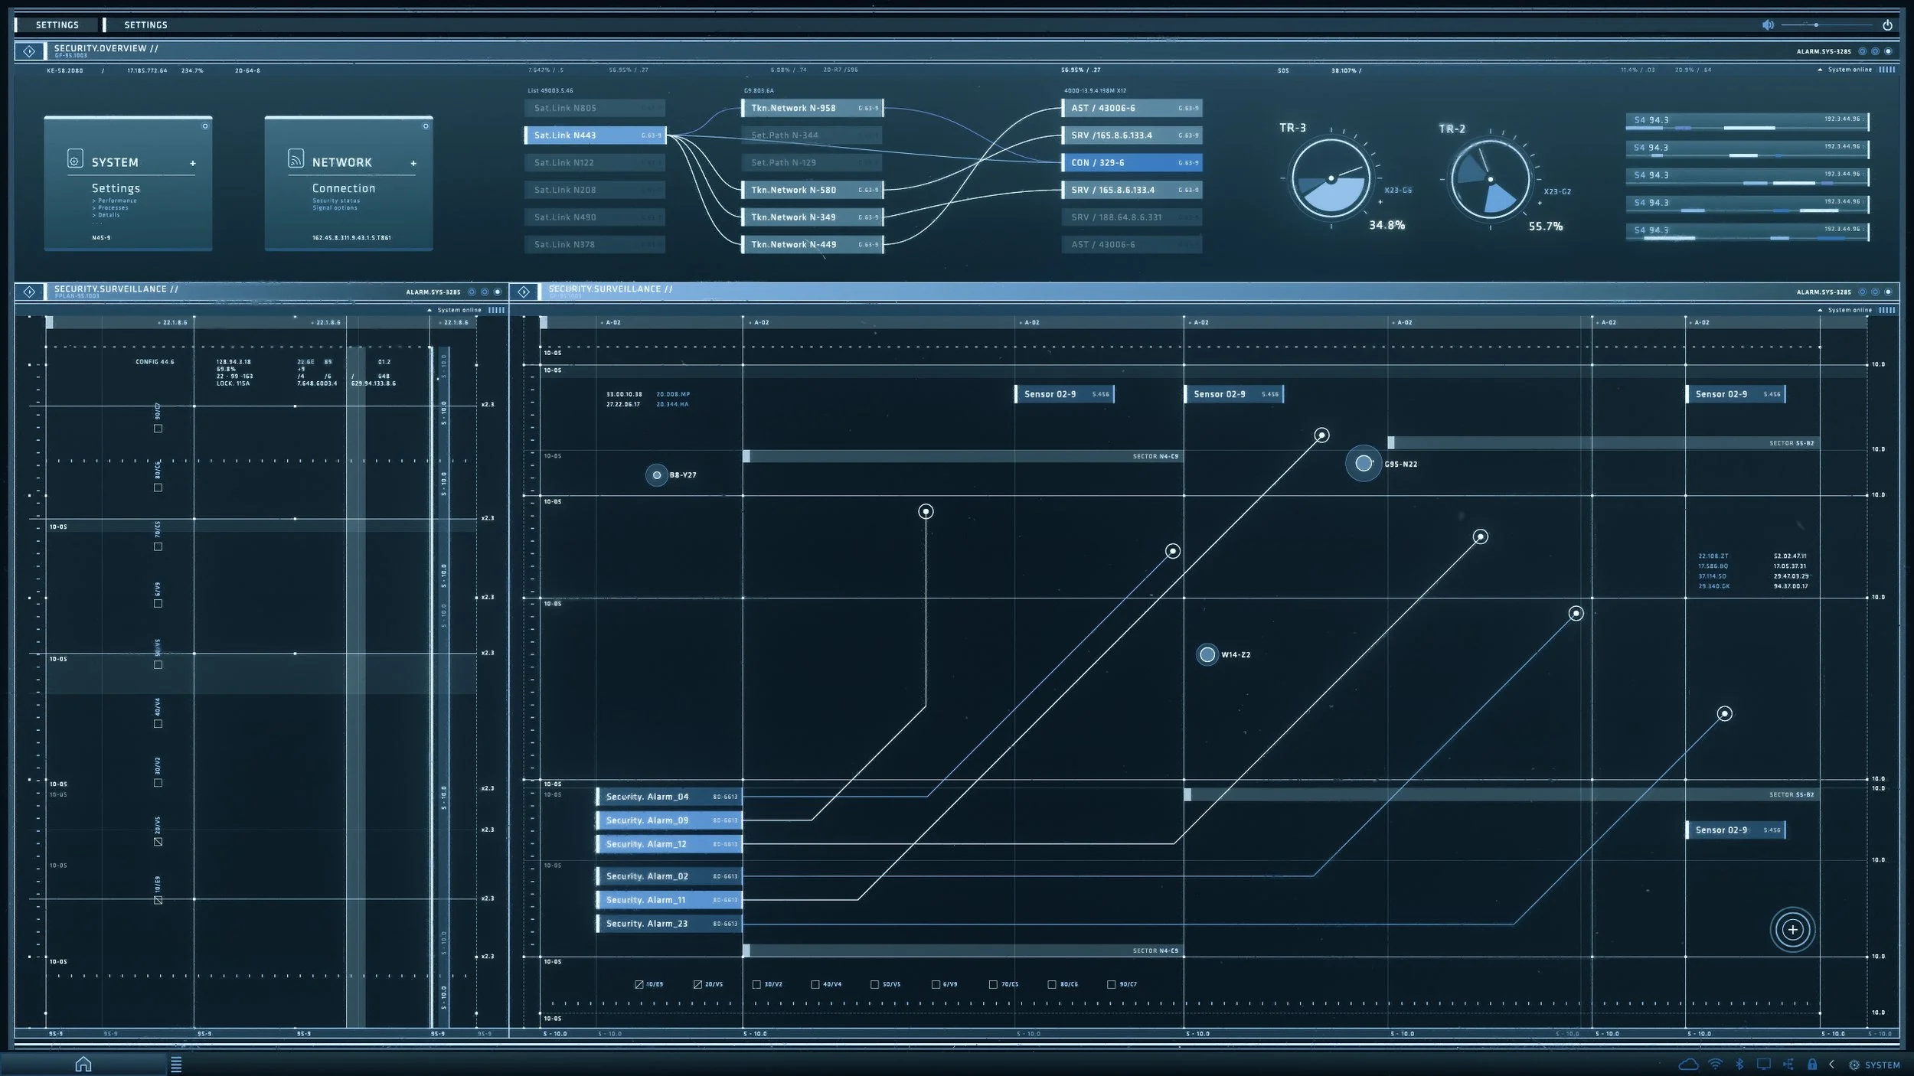Viewport: 1914px width, 1076px height.
Task: Click the circular plus target icon
Action: click(x=1792, y=929)
